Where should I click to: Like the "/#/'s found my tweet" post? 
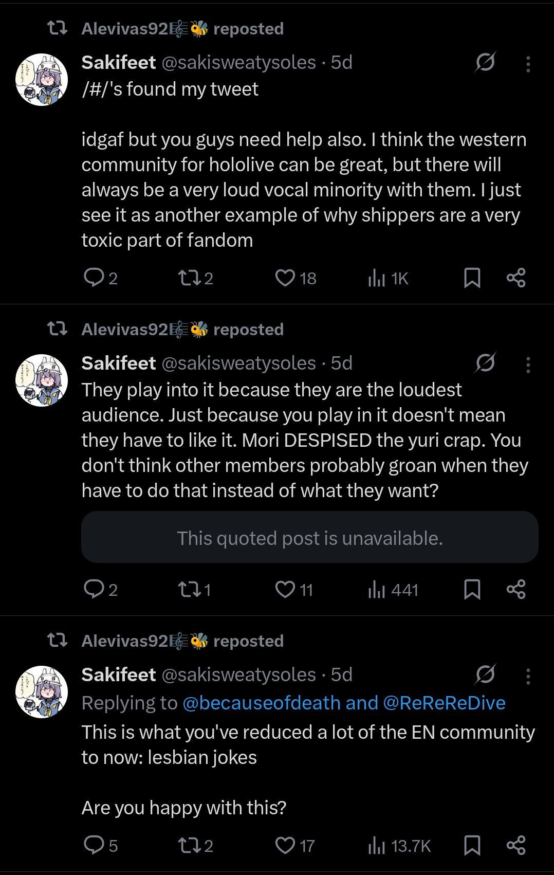click(x=296, y=278)
